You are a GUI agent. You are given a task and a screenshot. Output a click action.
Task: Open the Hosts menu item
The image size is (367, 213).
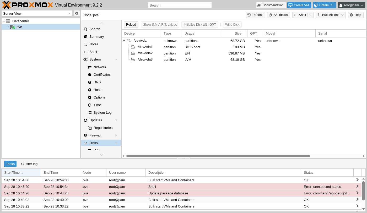101,90
